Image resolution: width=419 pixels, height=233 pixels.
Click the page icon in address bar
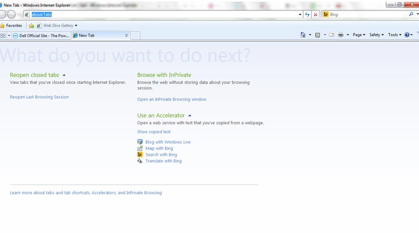[x=27, y=14]
